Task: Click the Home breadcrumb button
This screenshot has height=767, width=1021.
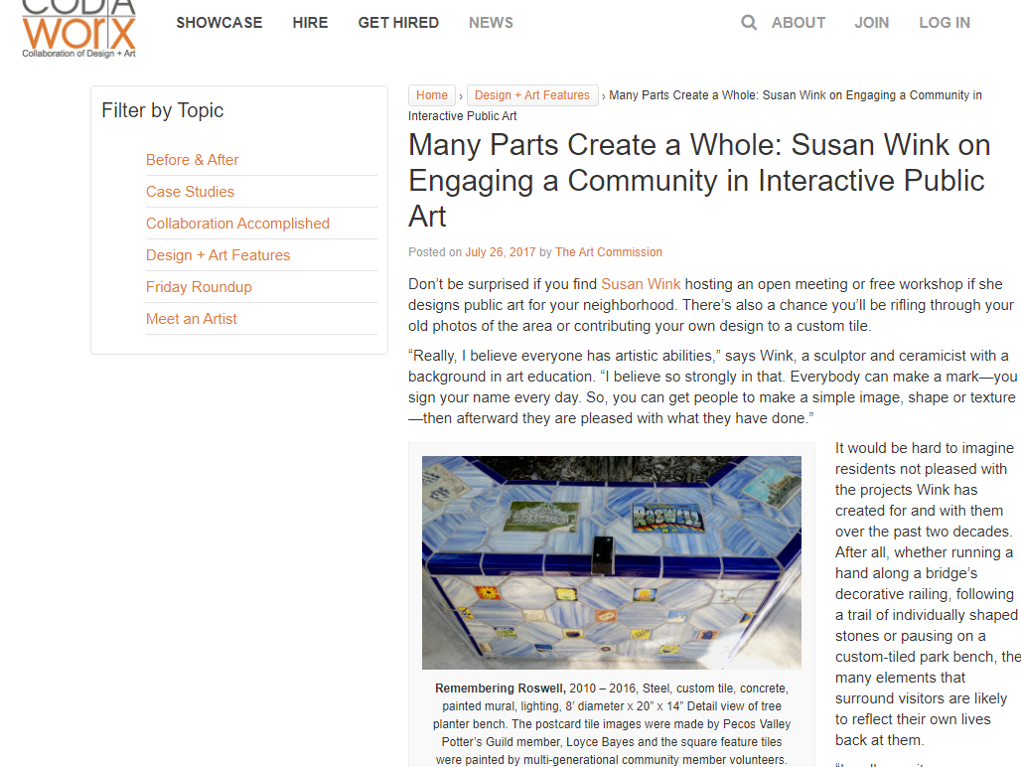Action: point(432,95)
